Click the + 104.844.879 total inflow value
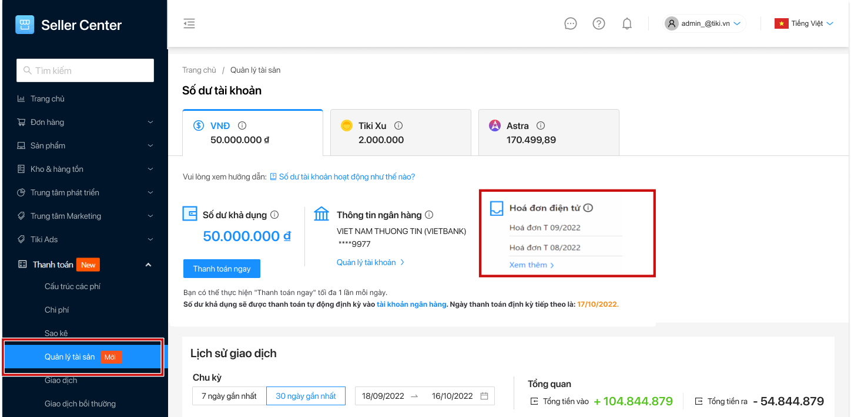The image size is (851, 417). 633,402
